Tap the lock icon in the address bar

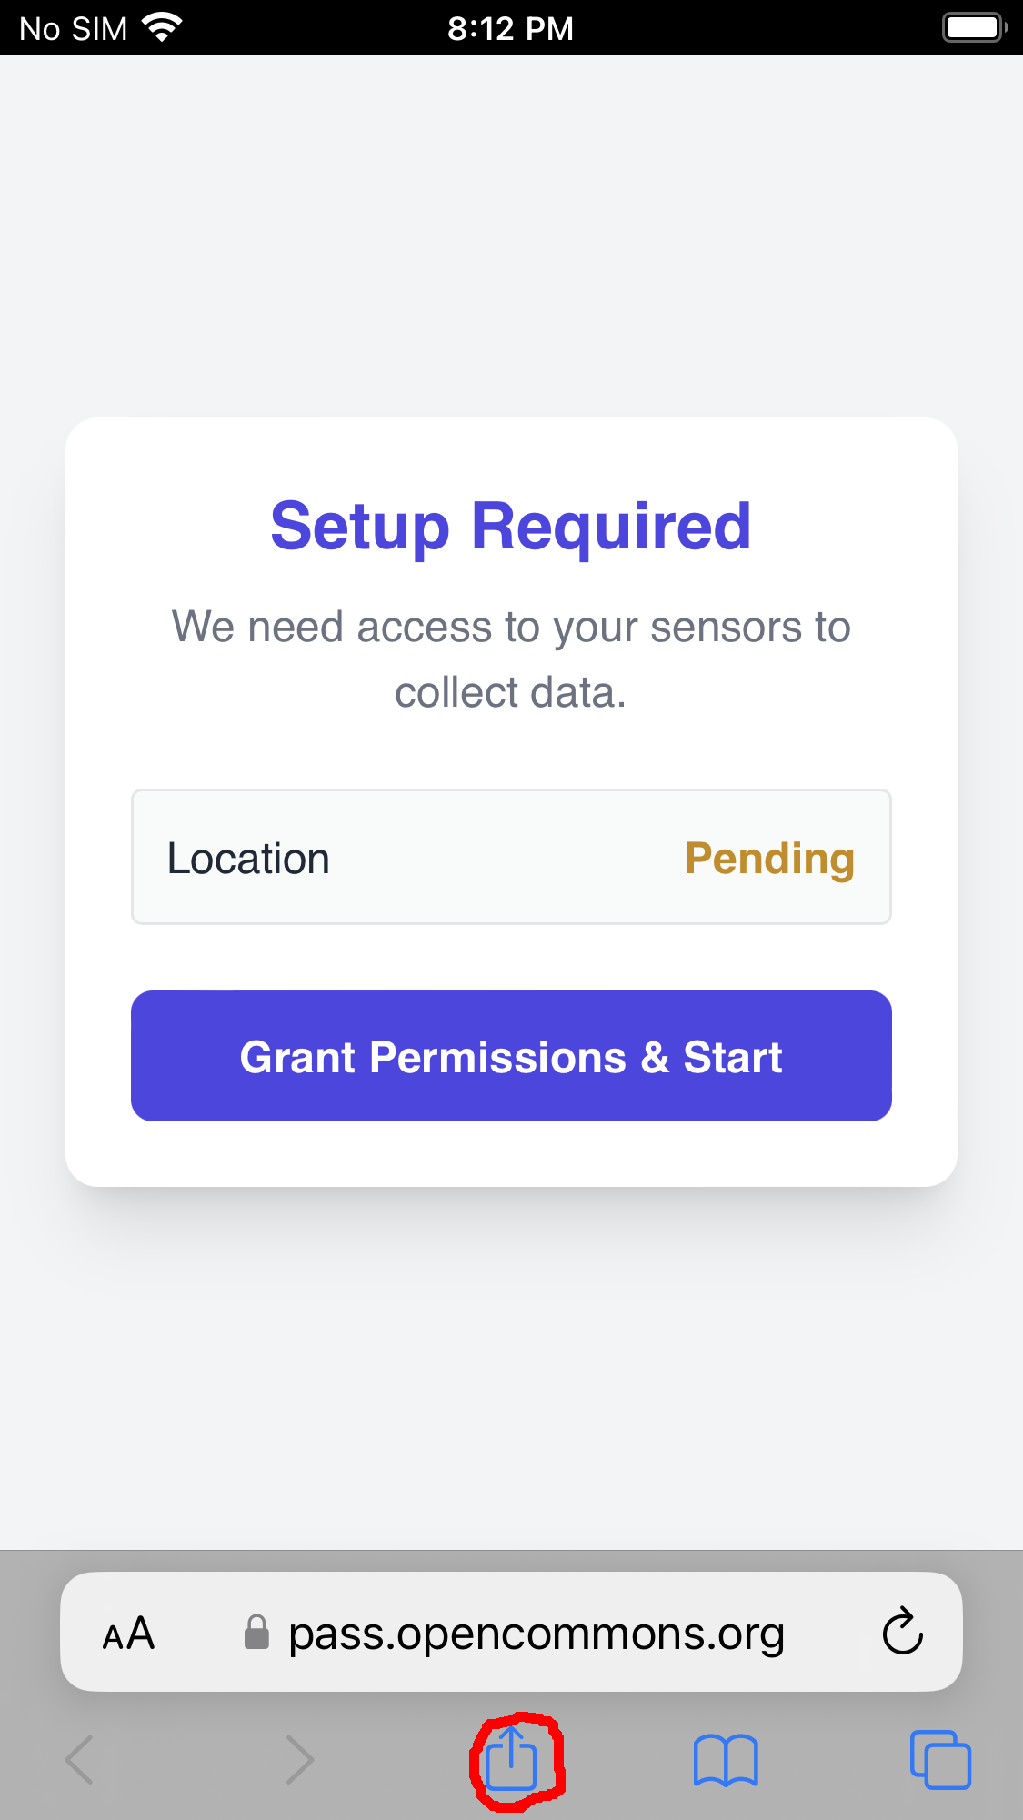click(x=256, y=1633)
